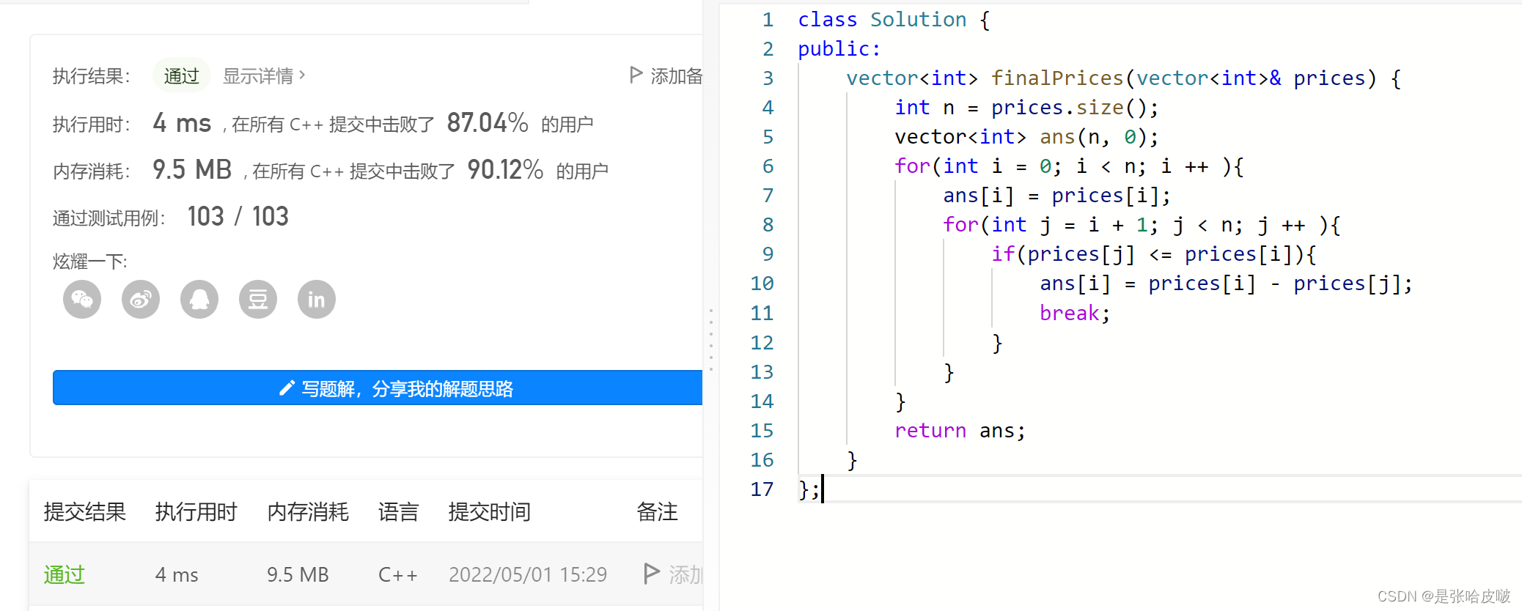The image size is (1522, 611).
Task: Share result via WeChat icon
Action: (82, 300)
